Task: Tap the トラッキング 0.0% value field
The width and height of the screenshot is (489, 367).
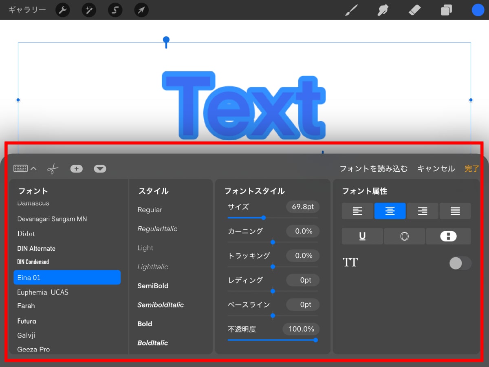Action: point(303,256)
